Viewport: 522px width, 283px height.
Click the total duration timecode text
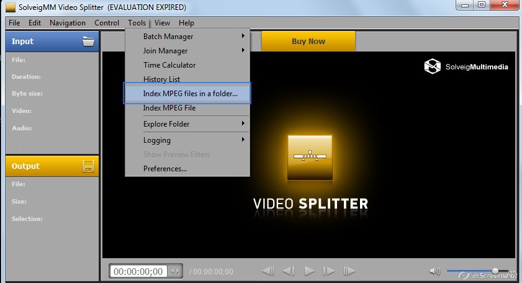[211, 272]
